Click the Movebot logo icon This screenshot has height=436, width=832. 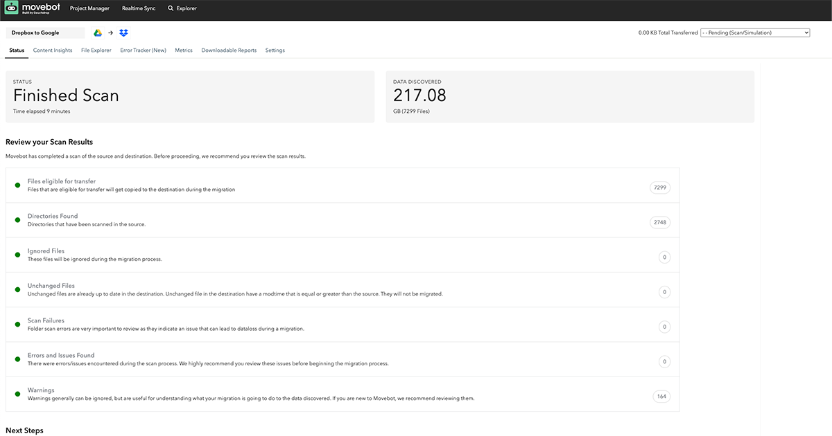(x=10, y=8)
